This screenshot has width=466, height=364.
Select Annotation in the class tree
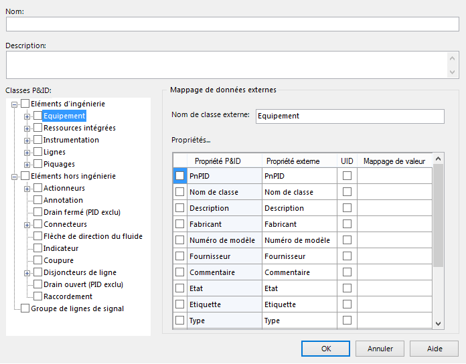coord(63,200)
